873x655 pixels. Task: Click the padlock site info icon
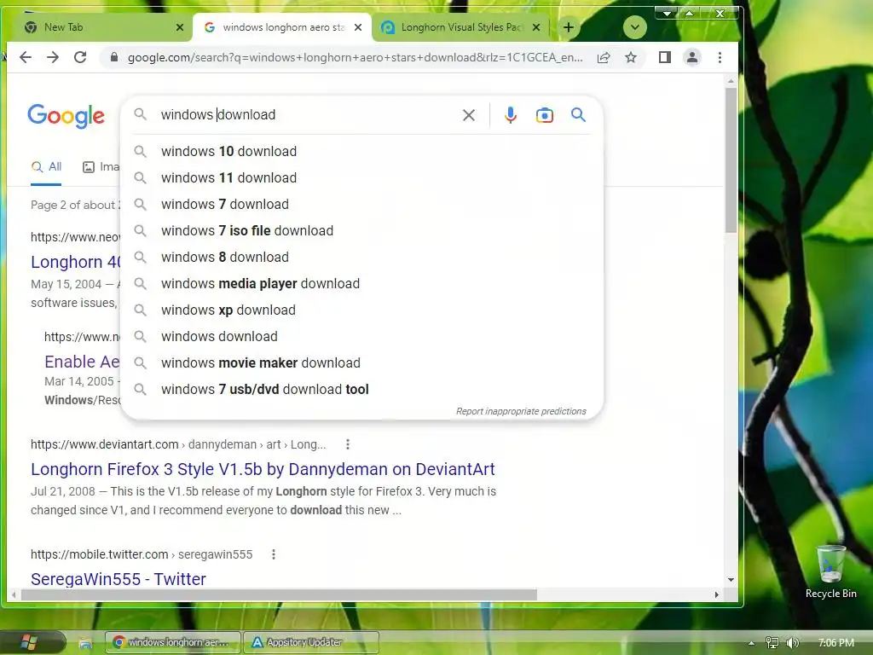114,57
